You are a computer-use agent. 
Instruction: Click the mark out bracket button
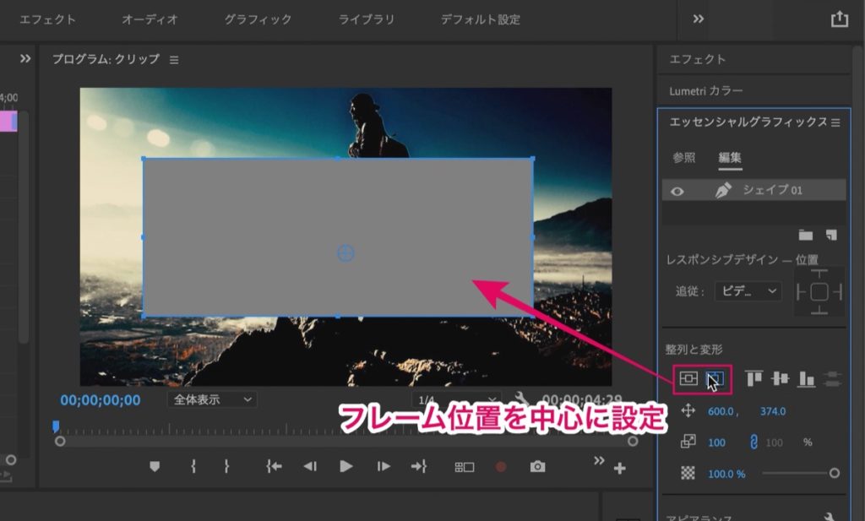(226, 466)
